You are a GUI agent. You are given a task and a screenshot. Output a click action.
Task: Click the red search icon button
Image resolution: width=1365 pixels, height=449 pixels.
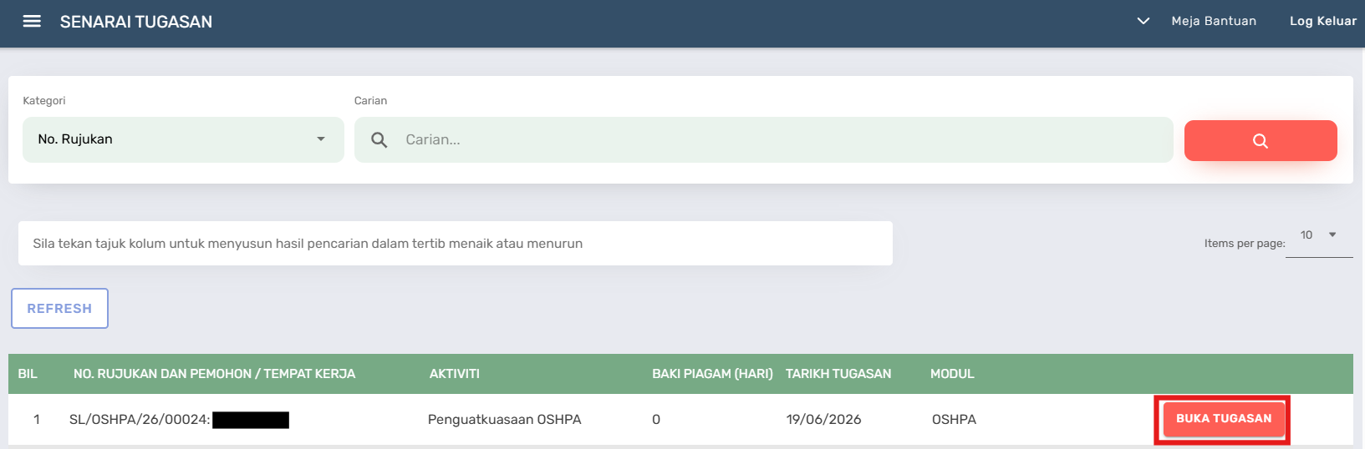(x=1261, y=140)
